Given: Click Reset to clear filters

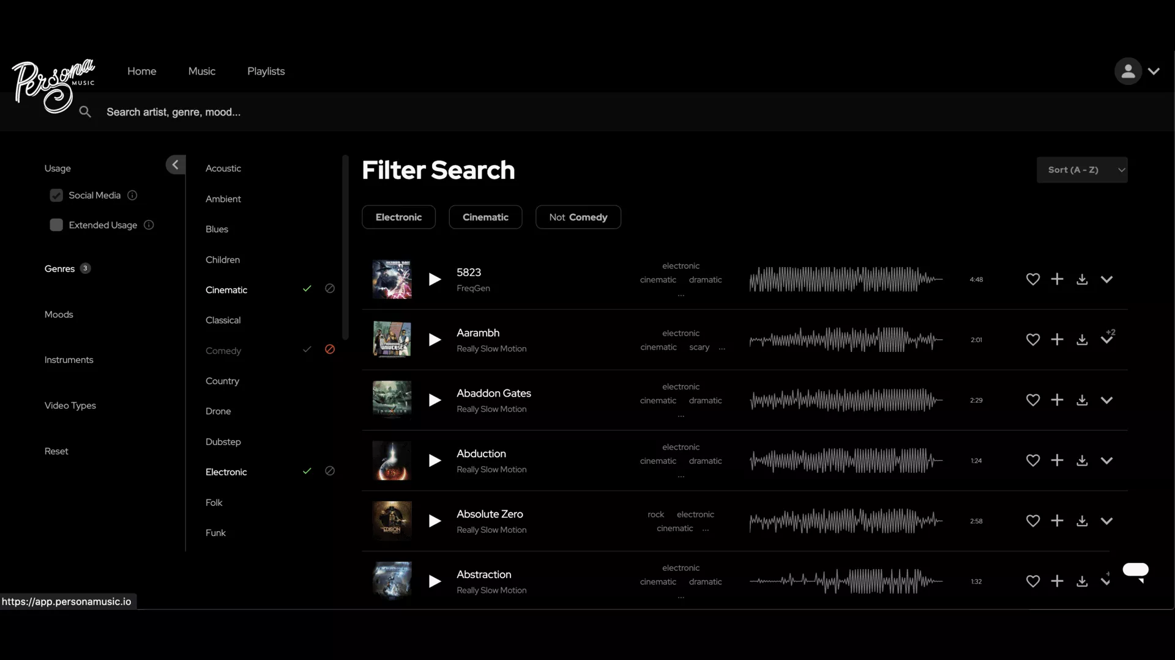Looking at the screenshot, I should [56, 452].
